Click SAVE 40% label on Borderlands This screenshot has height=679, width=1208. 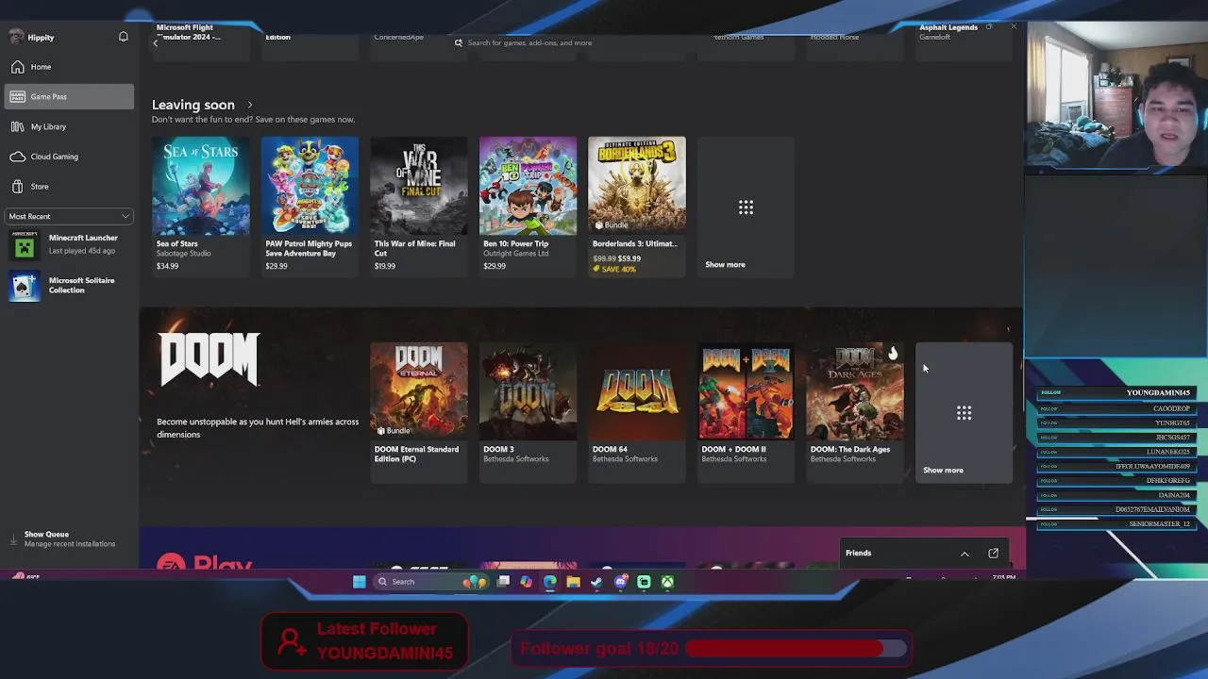coord(614,269)
